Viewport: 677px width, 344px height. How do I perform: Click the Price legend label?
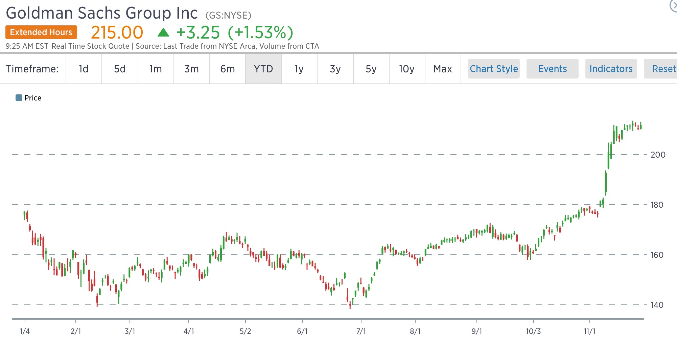pyautogui.click(x=33, y=98)
